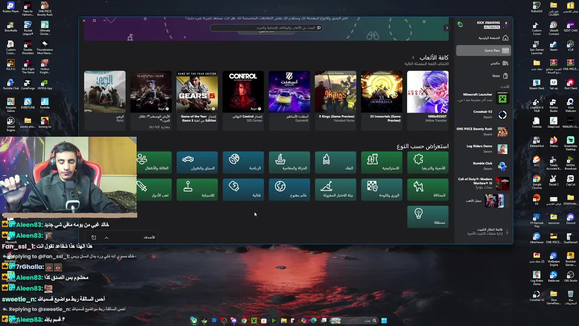Open Store in the Xbox sidebar

click(483, 76)
